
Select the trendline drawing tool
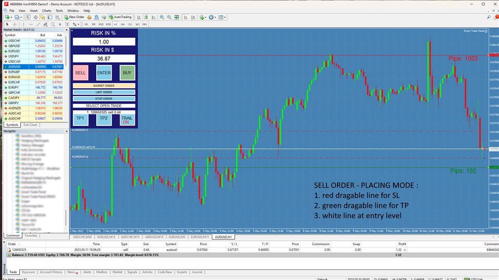[x=38, y=24]
